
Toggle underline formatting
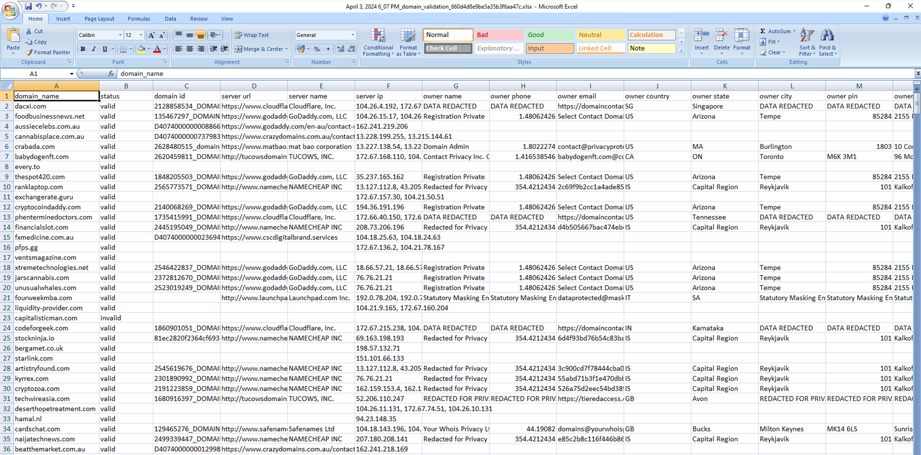click(105, 49)
